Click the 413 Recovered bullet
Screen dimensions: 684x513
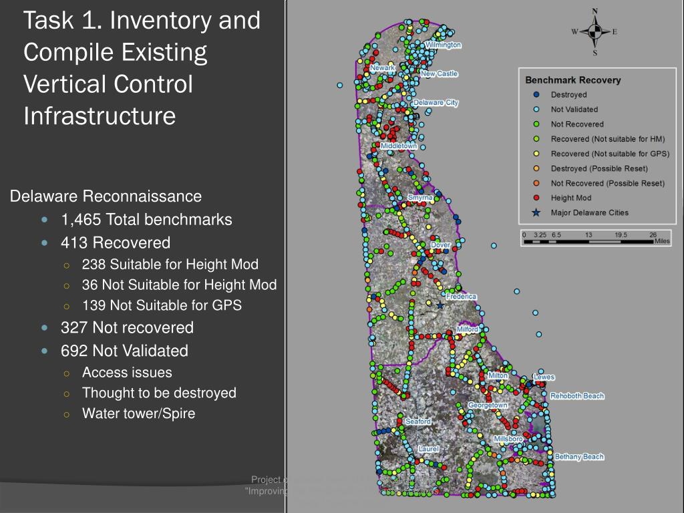(115, 242)
